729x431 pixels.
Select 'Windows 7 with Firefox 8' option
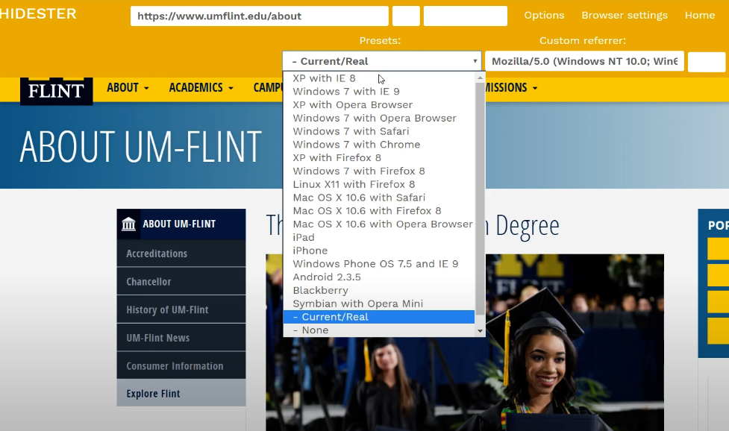coord(379,171)
